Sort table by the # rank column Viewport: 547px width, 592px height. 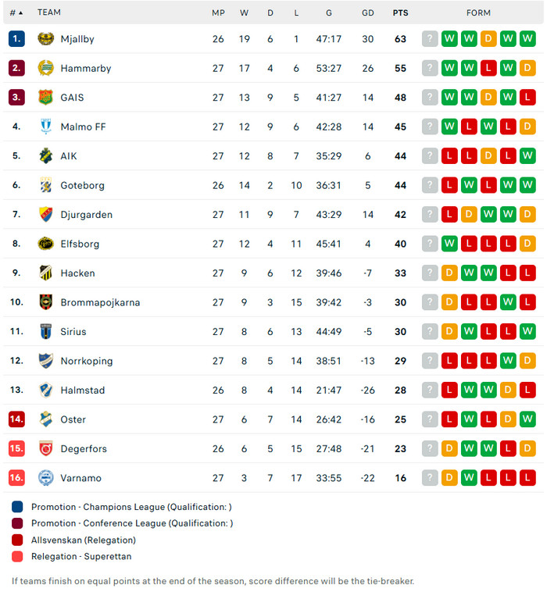(x=16, y=12)
